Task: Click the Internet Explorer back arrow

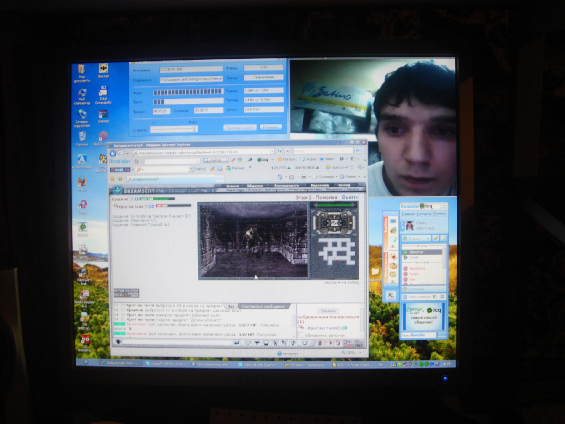Action: point(113,153)
